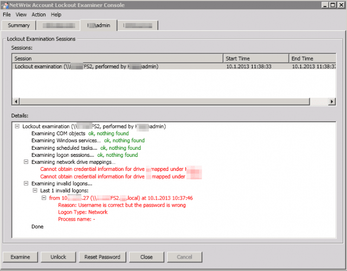Click the sessions list left scroll arrow
Screen dimensions: 347x271
[x=16, y=102]
